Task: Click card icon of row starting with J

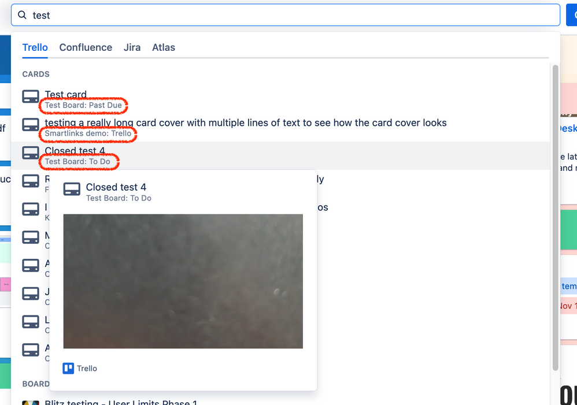Action: coord(31,293)
